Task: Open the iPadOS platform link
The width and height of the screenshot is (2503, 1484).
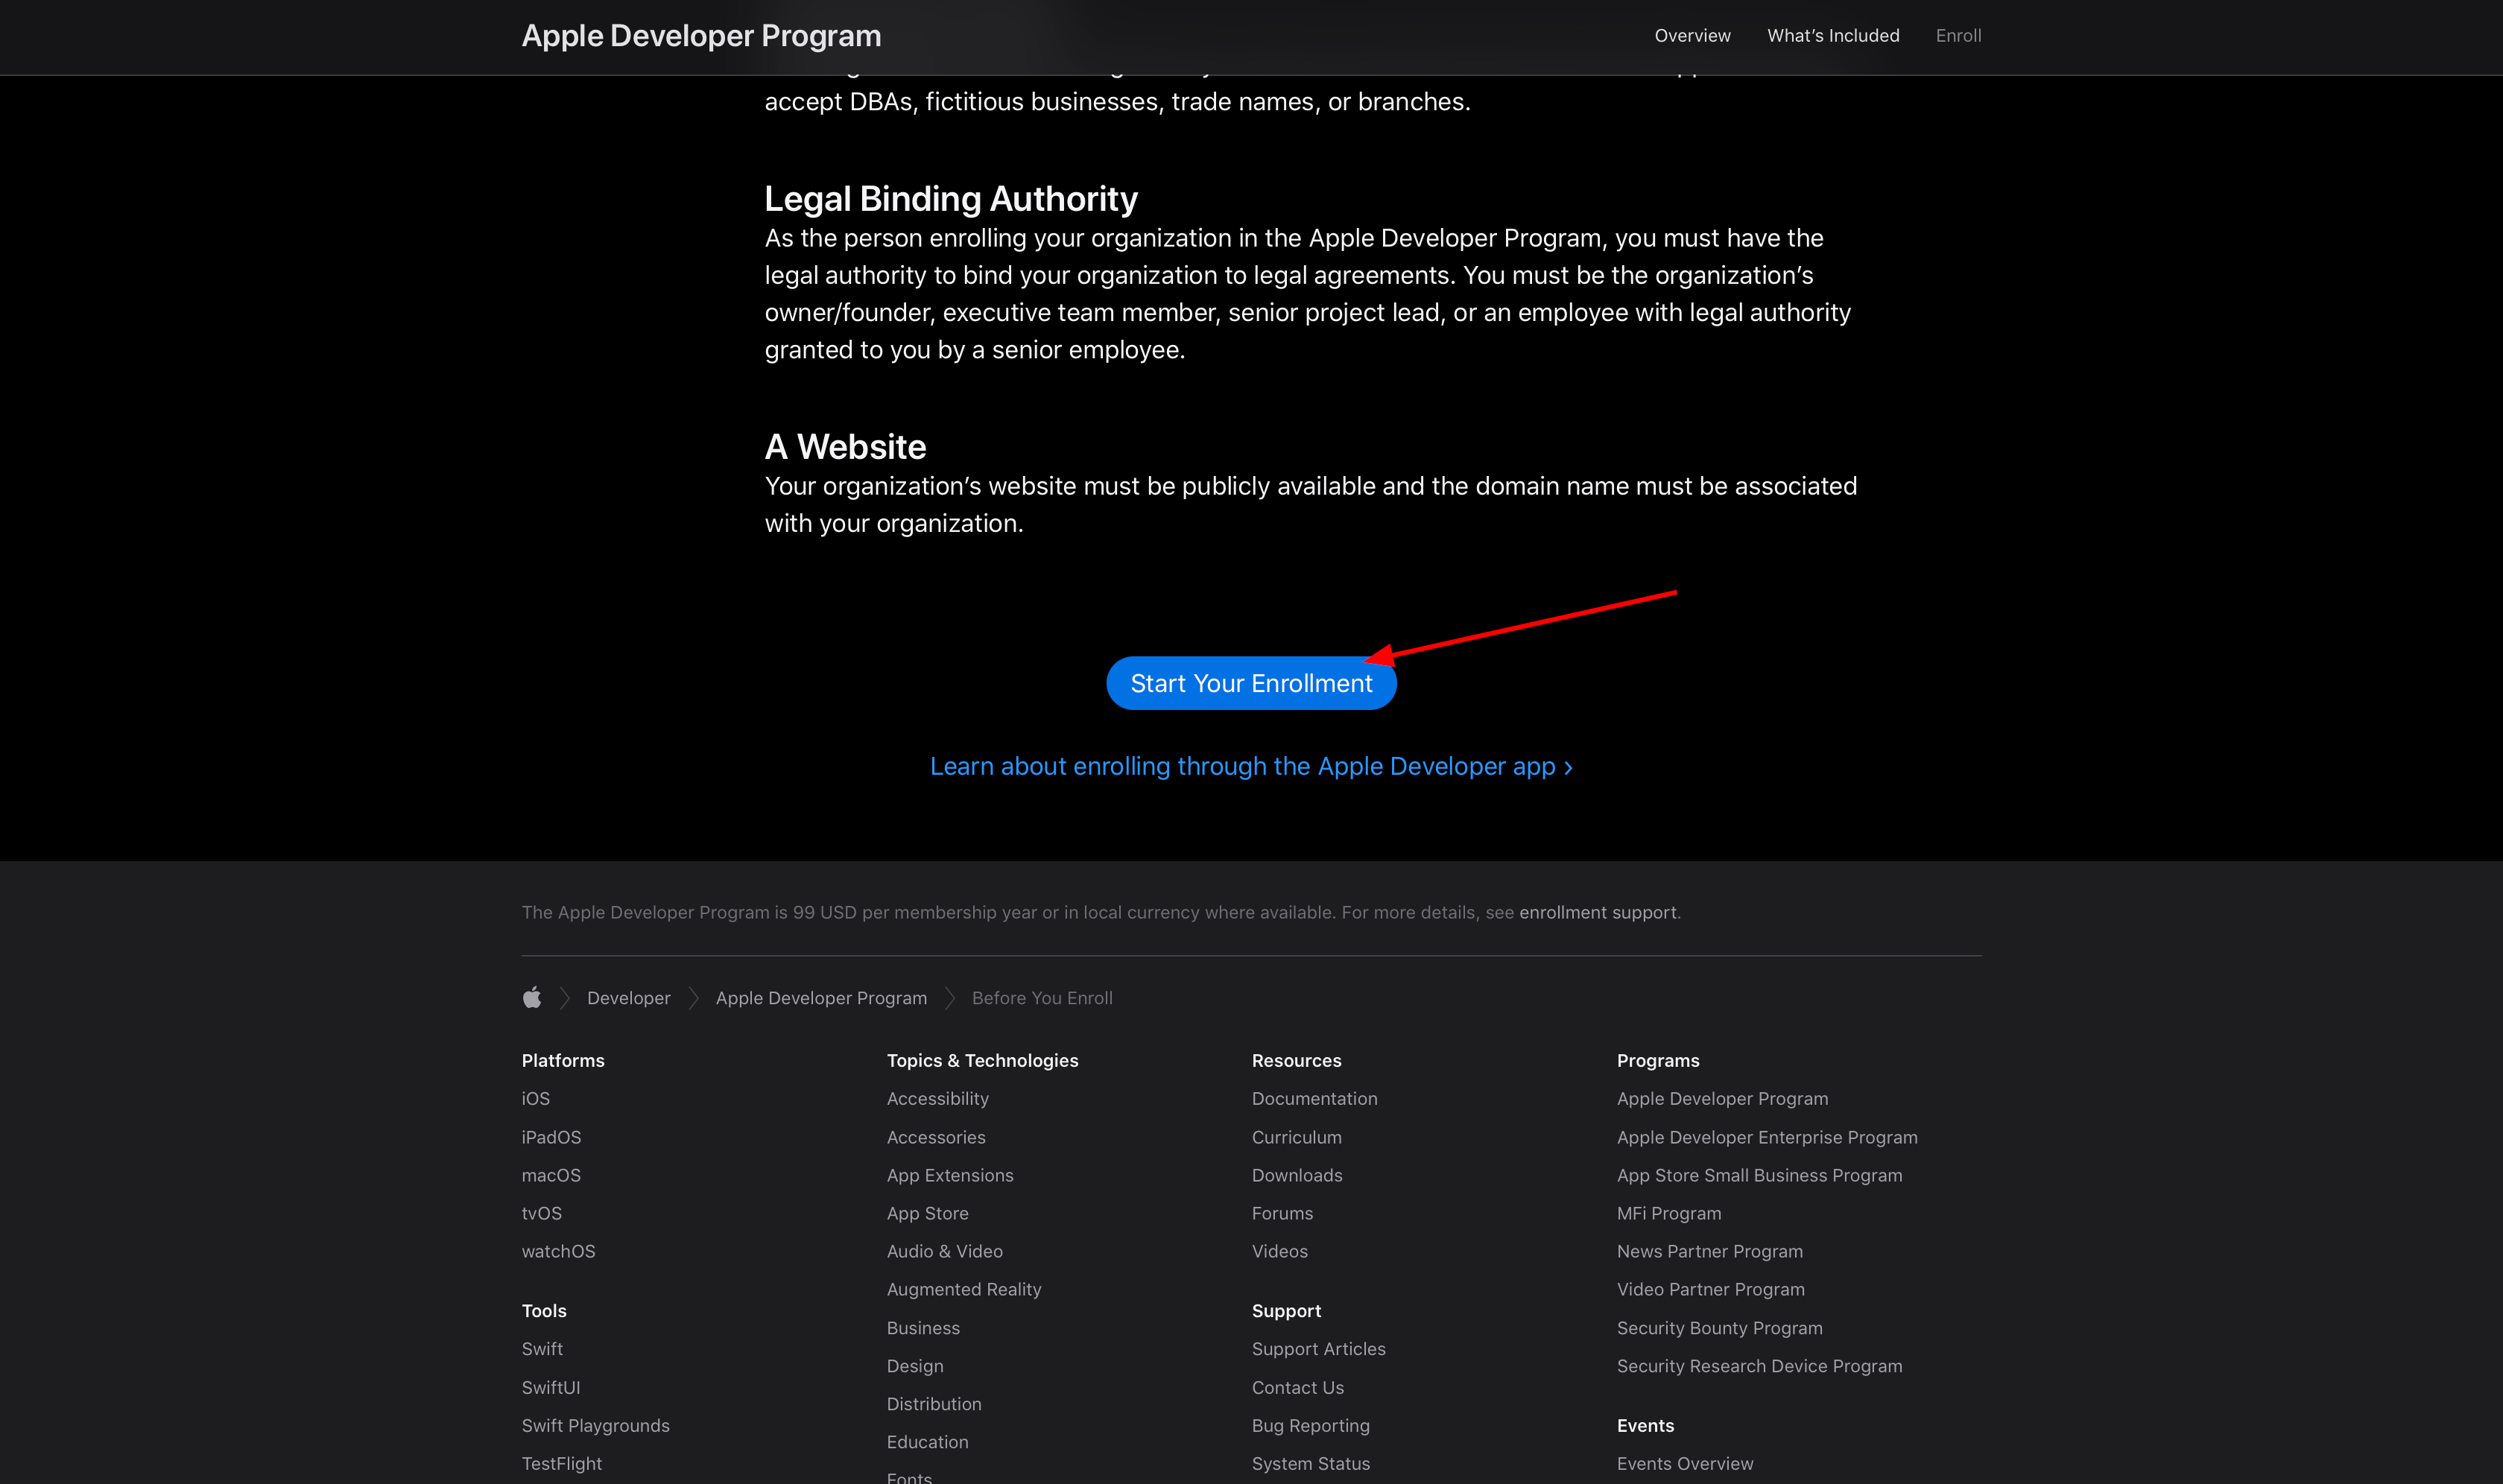Action: coord(551,1137)
